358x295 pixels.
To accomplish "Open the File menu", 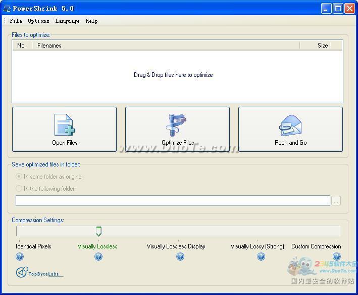I will pyautogui.click(x=16, y=21).
